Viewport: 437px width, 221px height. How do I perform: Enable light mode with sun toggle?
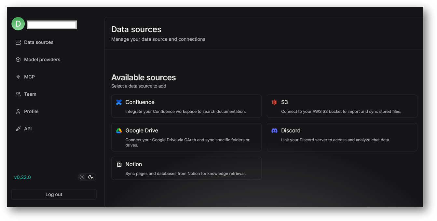[x=82, y=177]
